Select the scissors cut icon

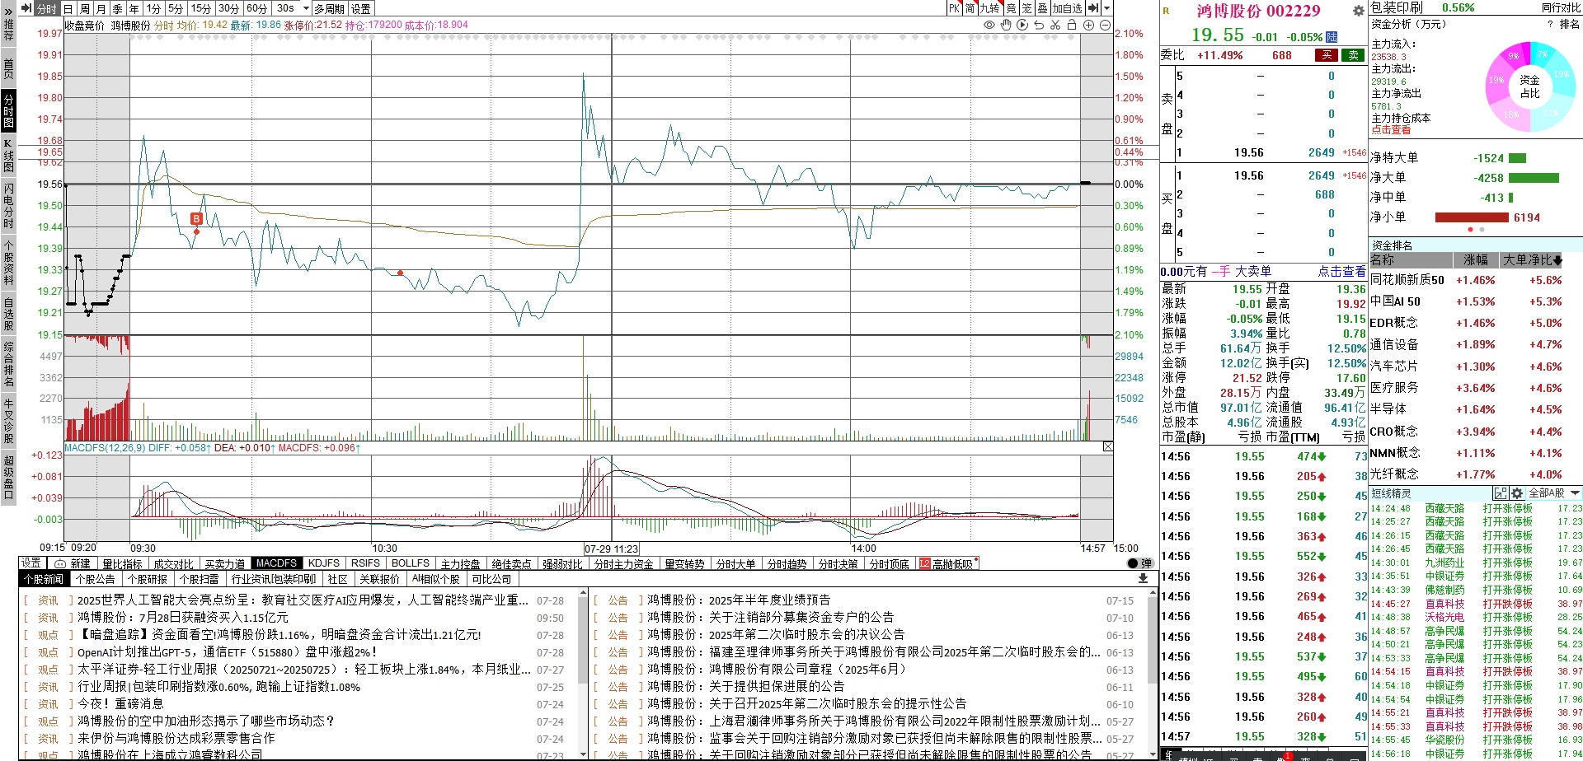(x=1055, y=26)
